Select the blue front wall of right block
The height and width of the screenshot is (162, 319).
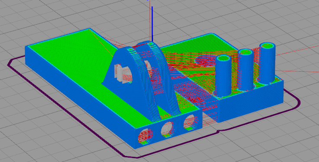coord(250,102)
